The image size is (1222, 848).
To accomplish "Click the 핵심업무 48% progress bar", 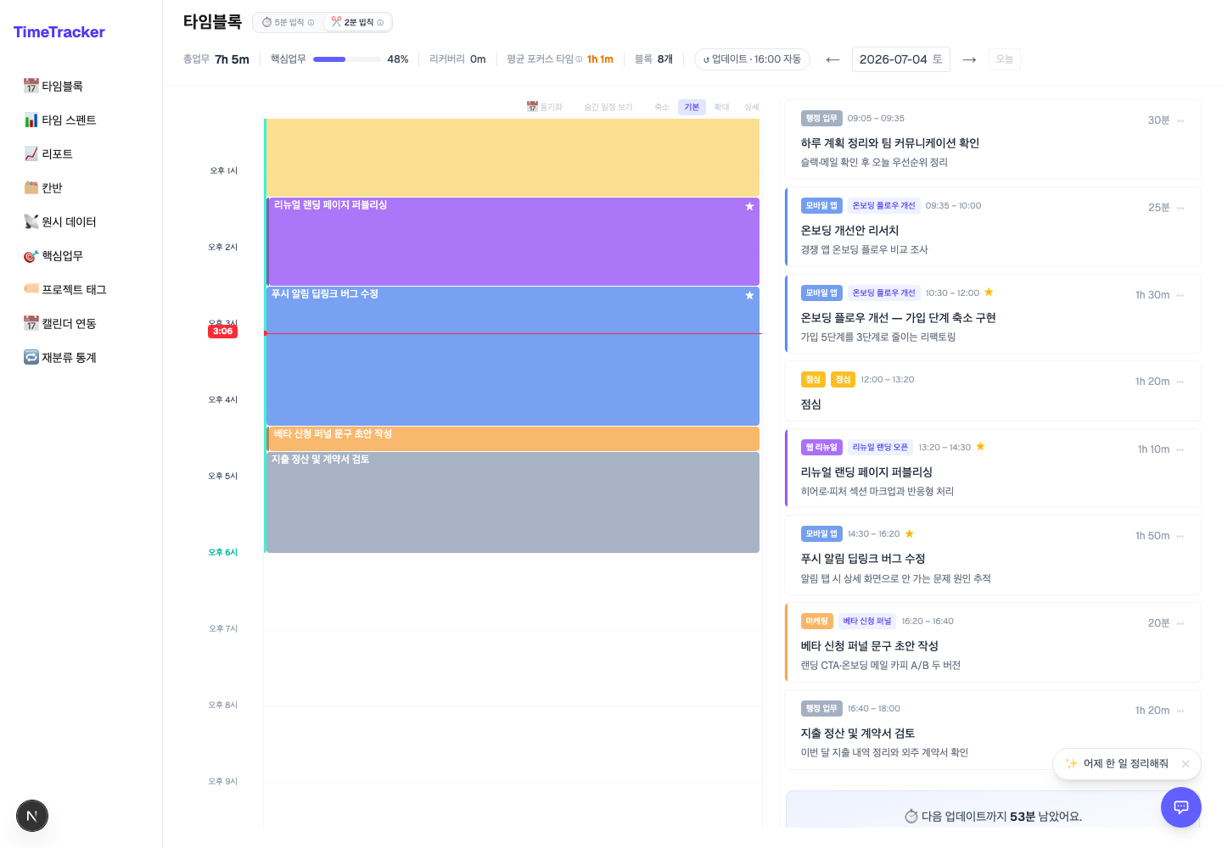I will point(347,59).
